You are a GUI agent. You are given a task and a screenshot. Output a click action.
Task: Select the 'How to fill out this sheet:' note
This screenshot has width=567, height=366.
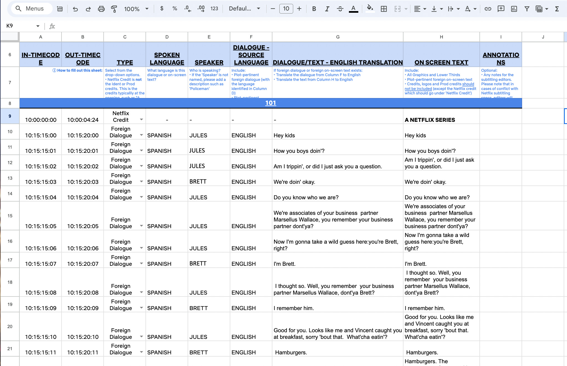point(77,70)
